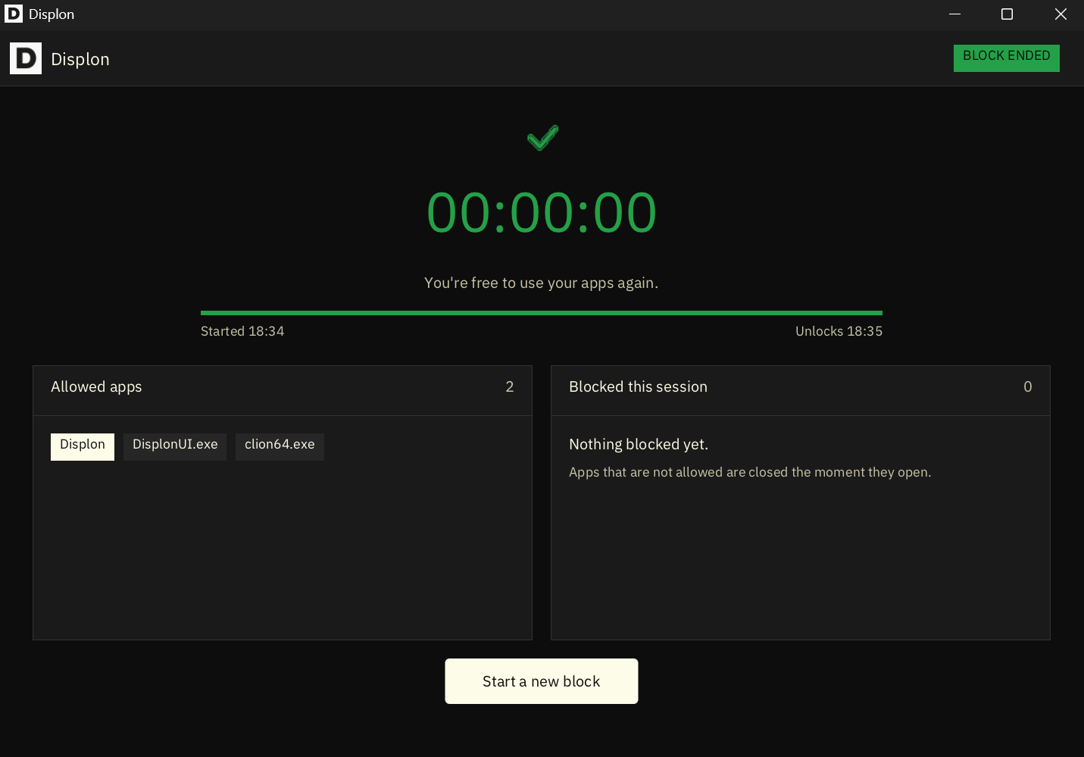This screenshot has width=1084, height=757.
Task: Click the green checkmark icon
Action: coord(542,138)
